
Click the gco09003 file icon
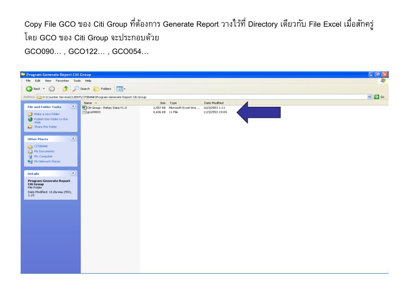[84, 112]
